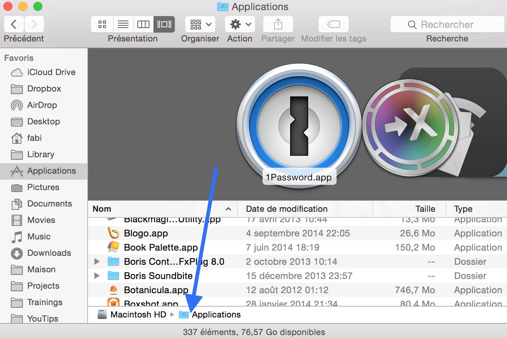Click Book Palette.app icon in list
Image resolution: width=507 pixels, height=338 pixels.
point(113,247)
